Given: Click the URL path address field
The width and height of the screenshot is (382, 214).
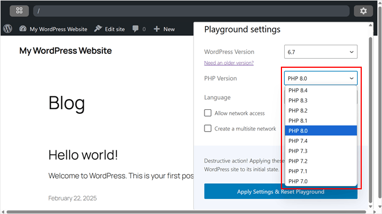Looking at the screenshot, I should (191, 11).
